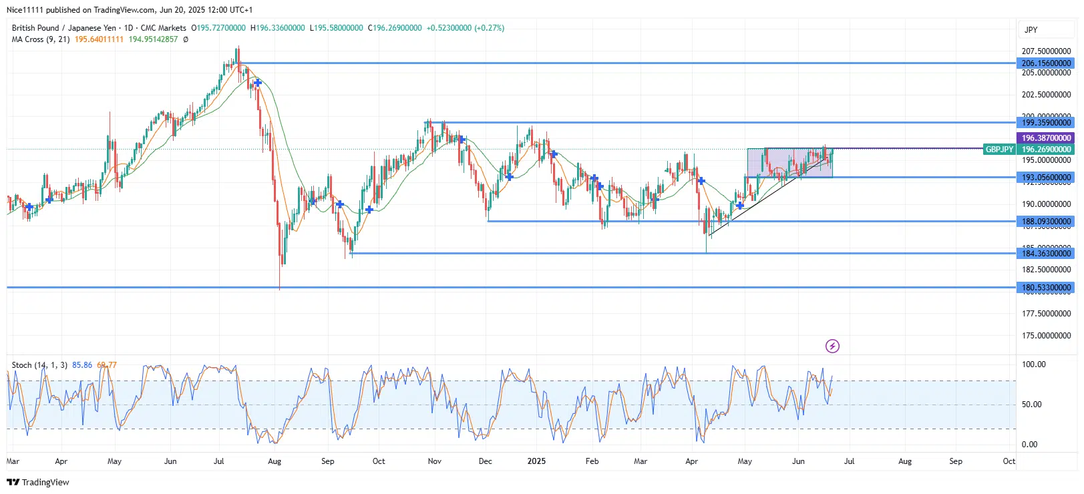Image resolution: width=1084 pixels, height=494 pixels.
Task: Click the purple lightning bolt icon
Action: coord(832,346)
